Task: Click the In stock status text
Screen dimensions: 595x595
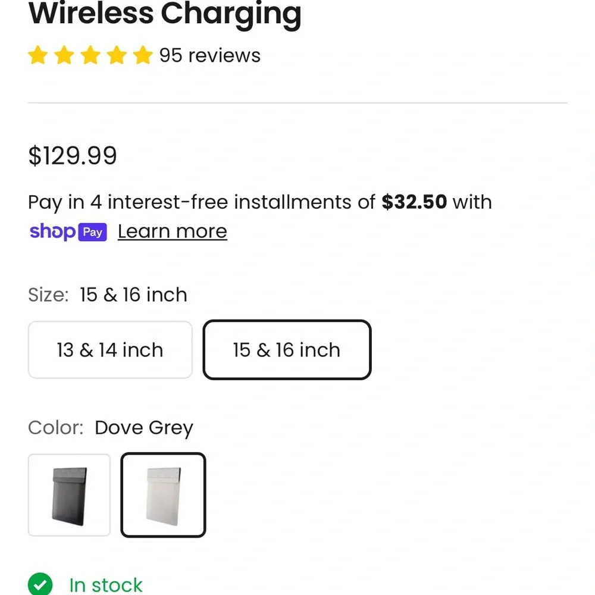Action: (x=106, y=585)
